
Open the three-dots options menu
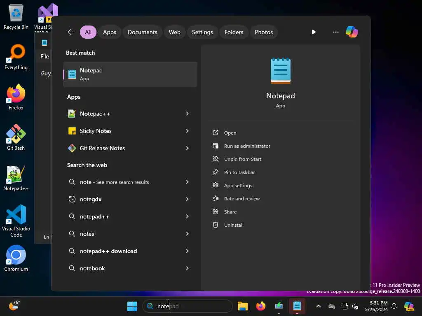click(x=335, y=32)
